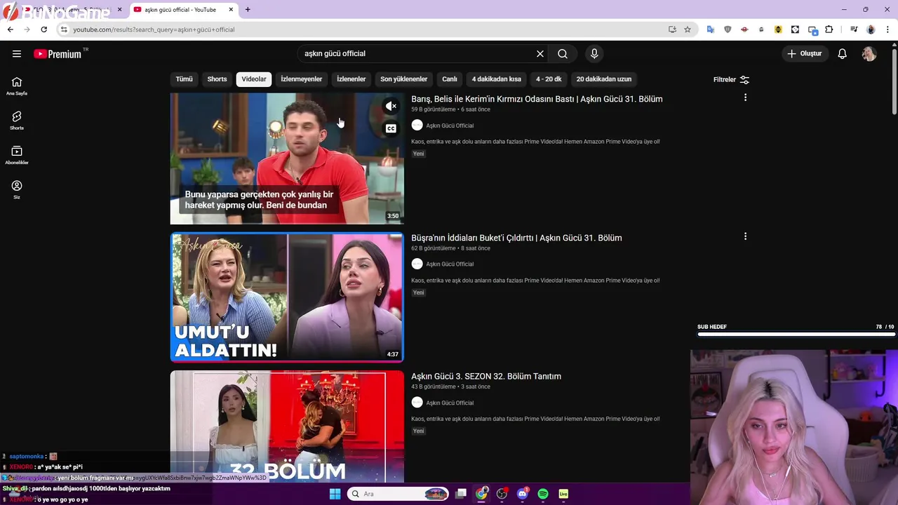The image size is (898, 505).
Task: Open Discord from the taskbar
Action: pos(523,494)
